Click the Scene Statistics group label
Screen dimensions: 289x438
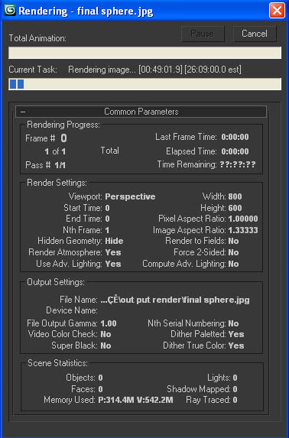click(57, 363)
